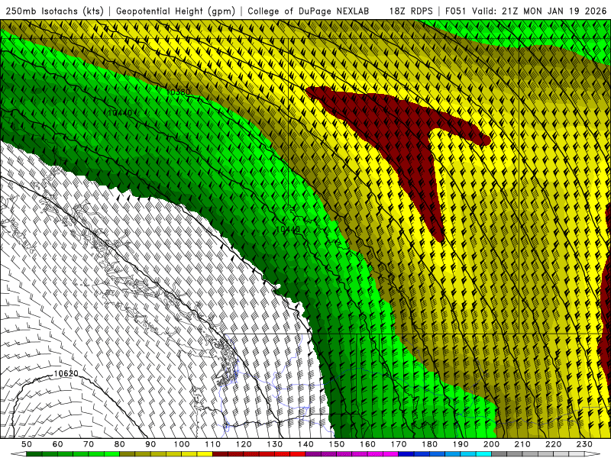Click the "Valid: 21Z MON JAN 19 2026" text

point(539,11)
